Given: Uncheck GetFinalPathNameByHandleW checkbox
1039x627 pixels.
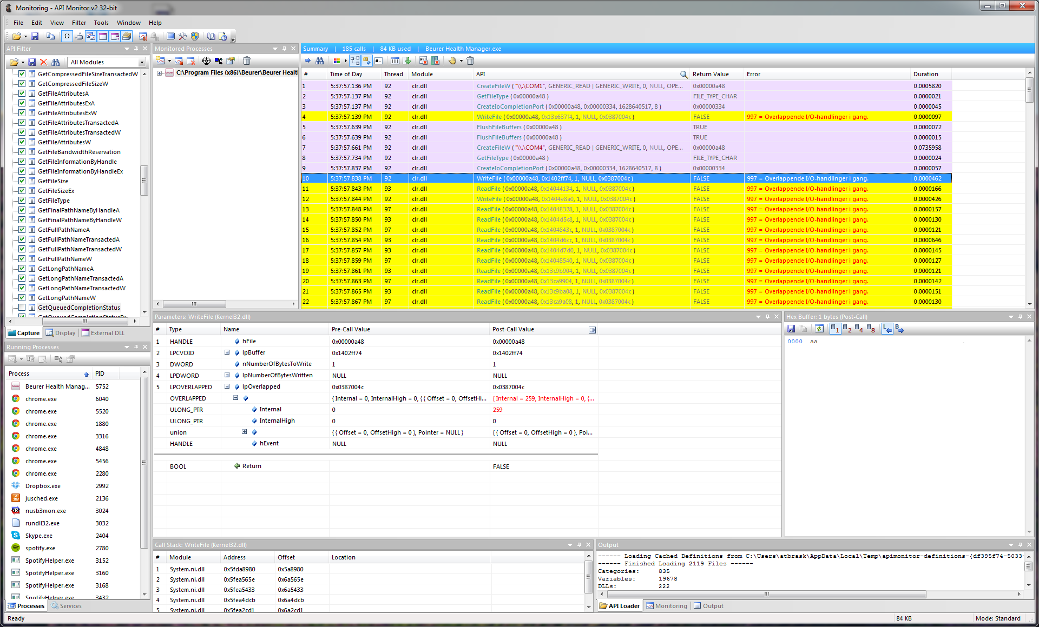Looking at the screenshot, I should (x=22, y=220).
